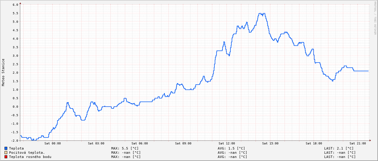Select the Pocitová teplota legend label
The height and width of the screenshot is (161, 378).
coord(27,153)
